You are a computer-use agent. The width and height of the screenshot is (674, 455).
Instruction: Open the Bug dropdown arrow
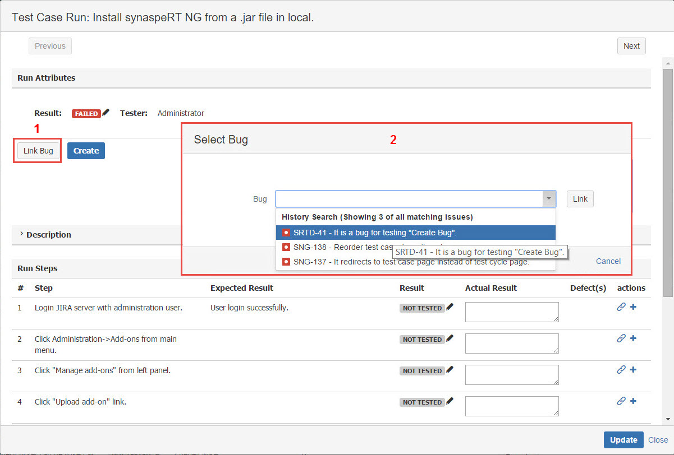coord(549,199)
